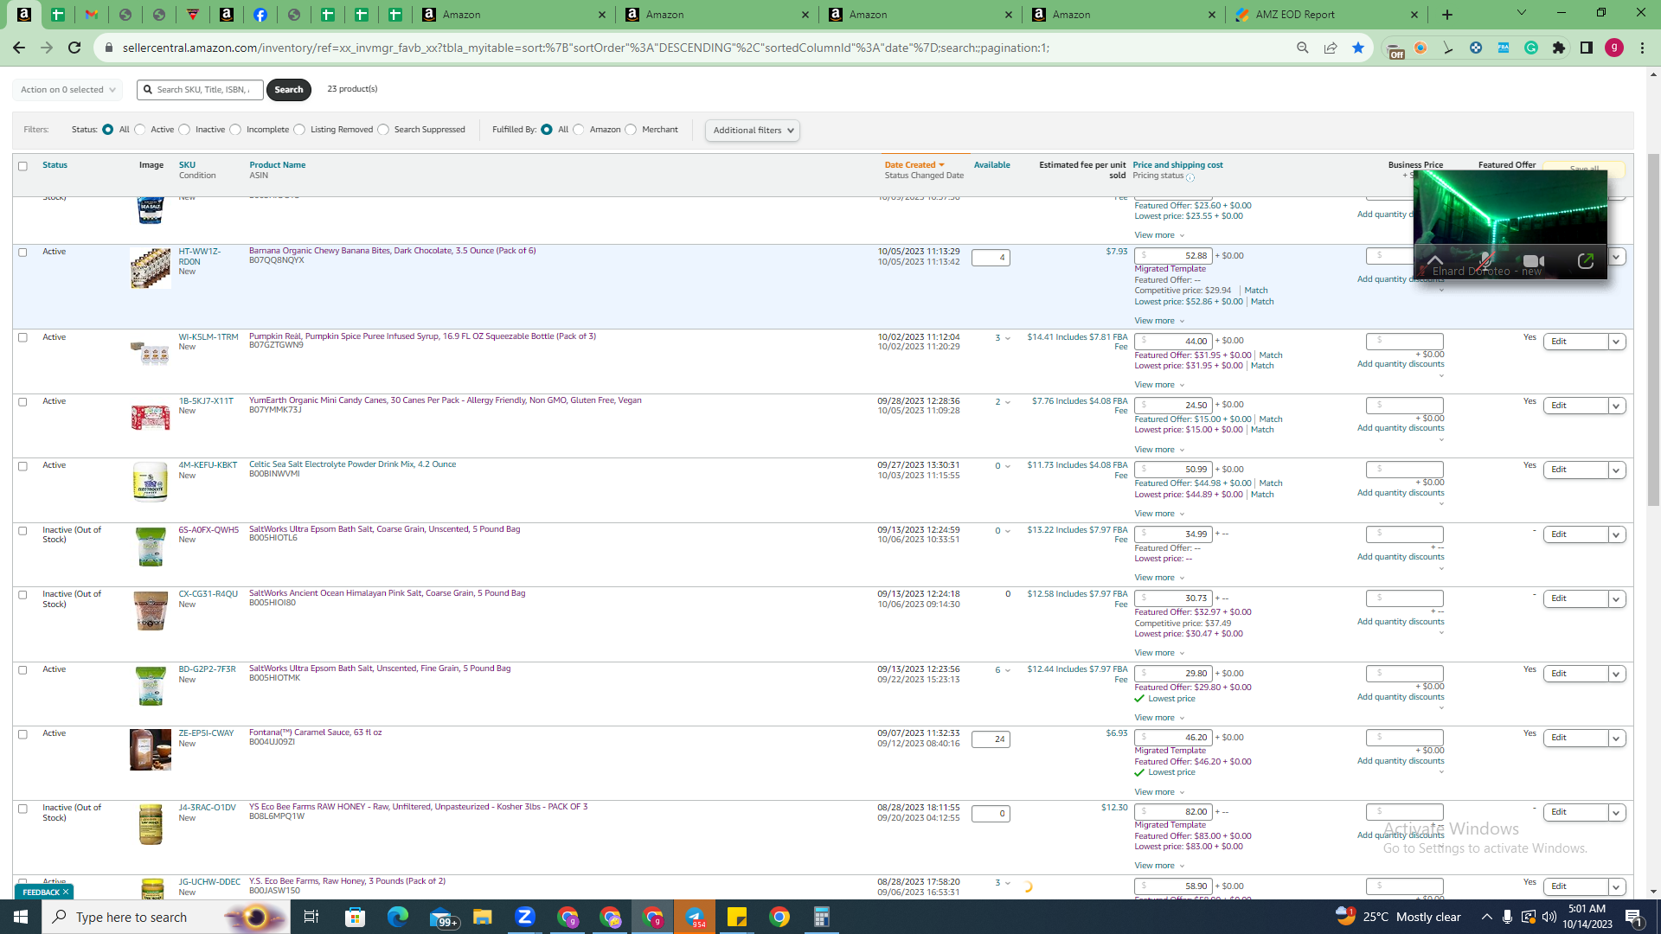Click pricing status info icon in header

[1190, 177]
